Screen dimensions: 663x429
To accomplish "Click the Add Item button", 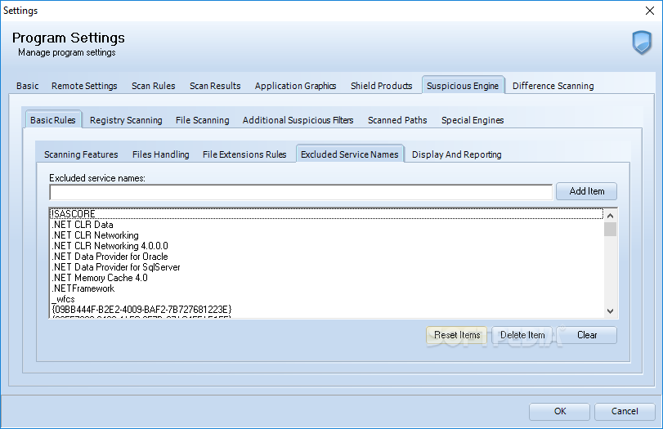I will (x=586, y=191).
